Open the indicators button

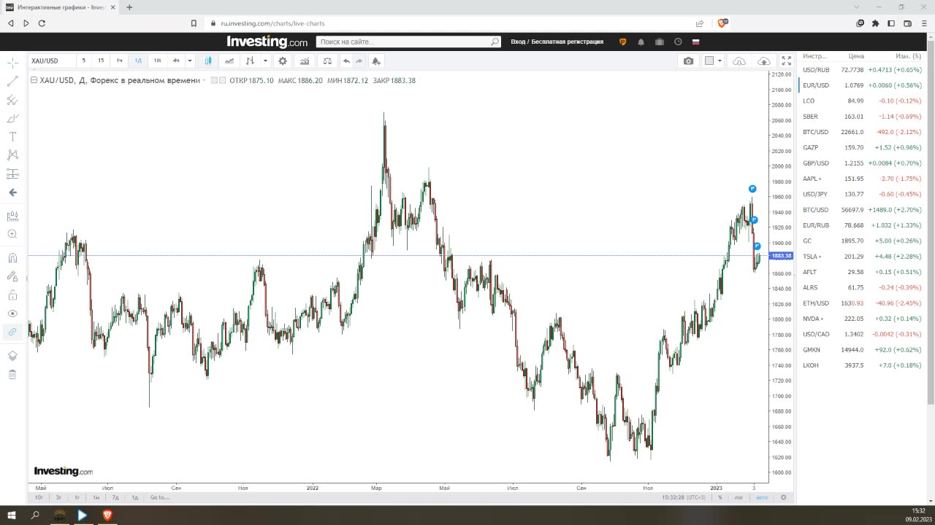click(x=305, y=61)
